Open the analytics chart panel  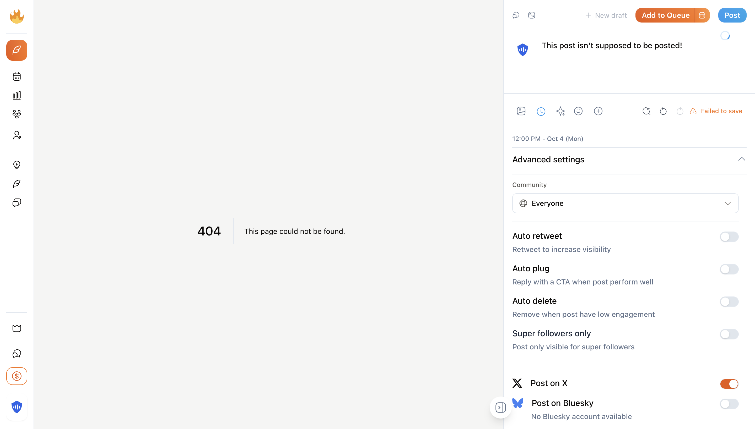point(17,95)
